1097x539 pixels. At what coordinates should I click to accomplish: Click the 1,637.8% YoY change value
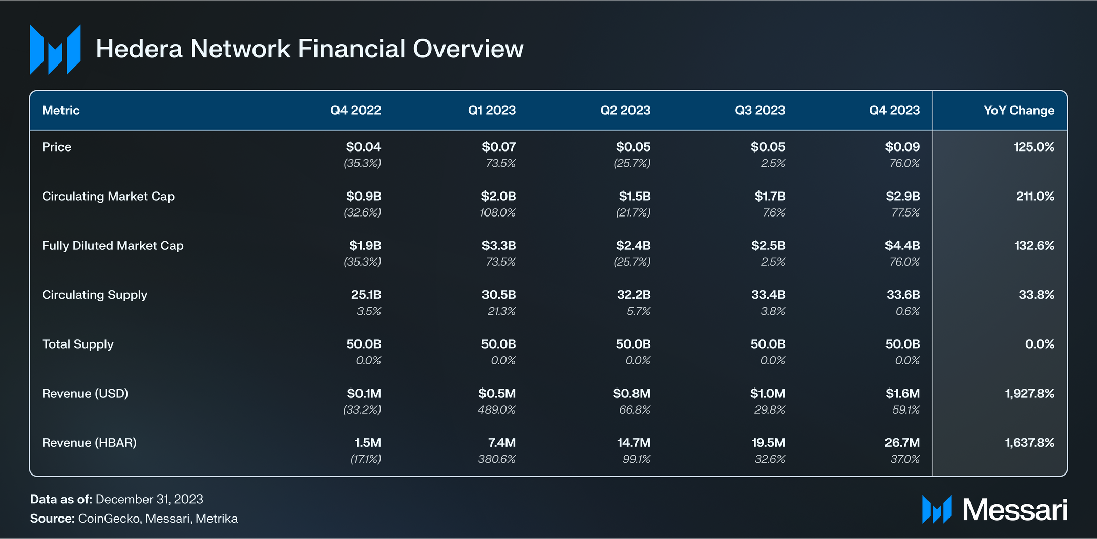[1029, 443]
